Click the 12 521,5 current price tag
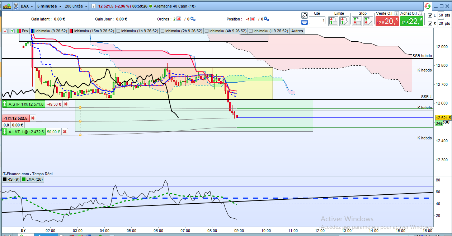This screenshot has width=452, height=236. 443,118
